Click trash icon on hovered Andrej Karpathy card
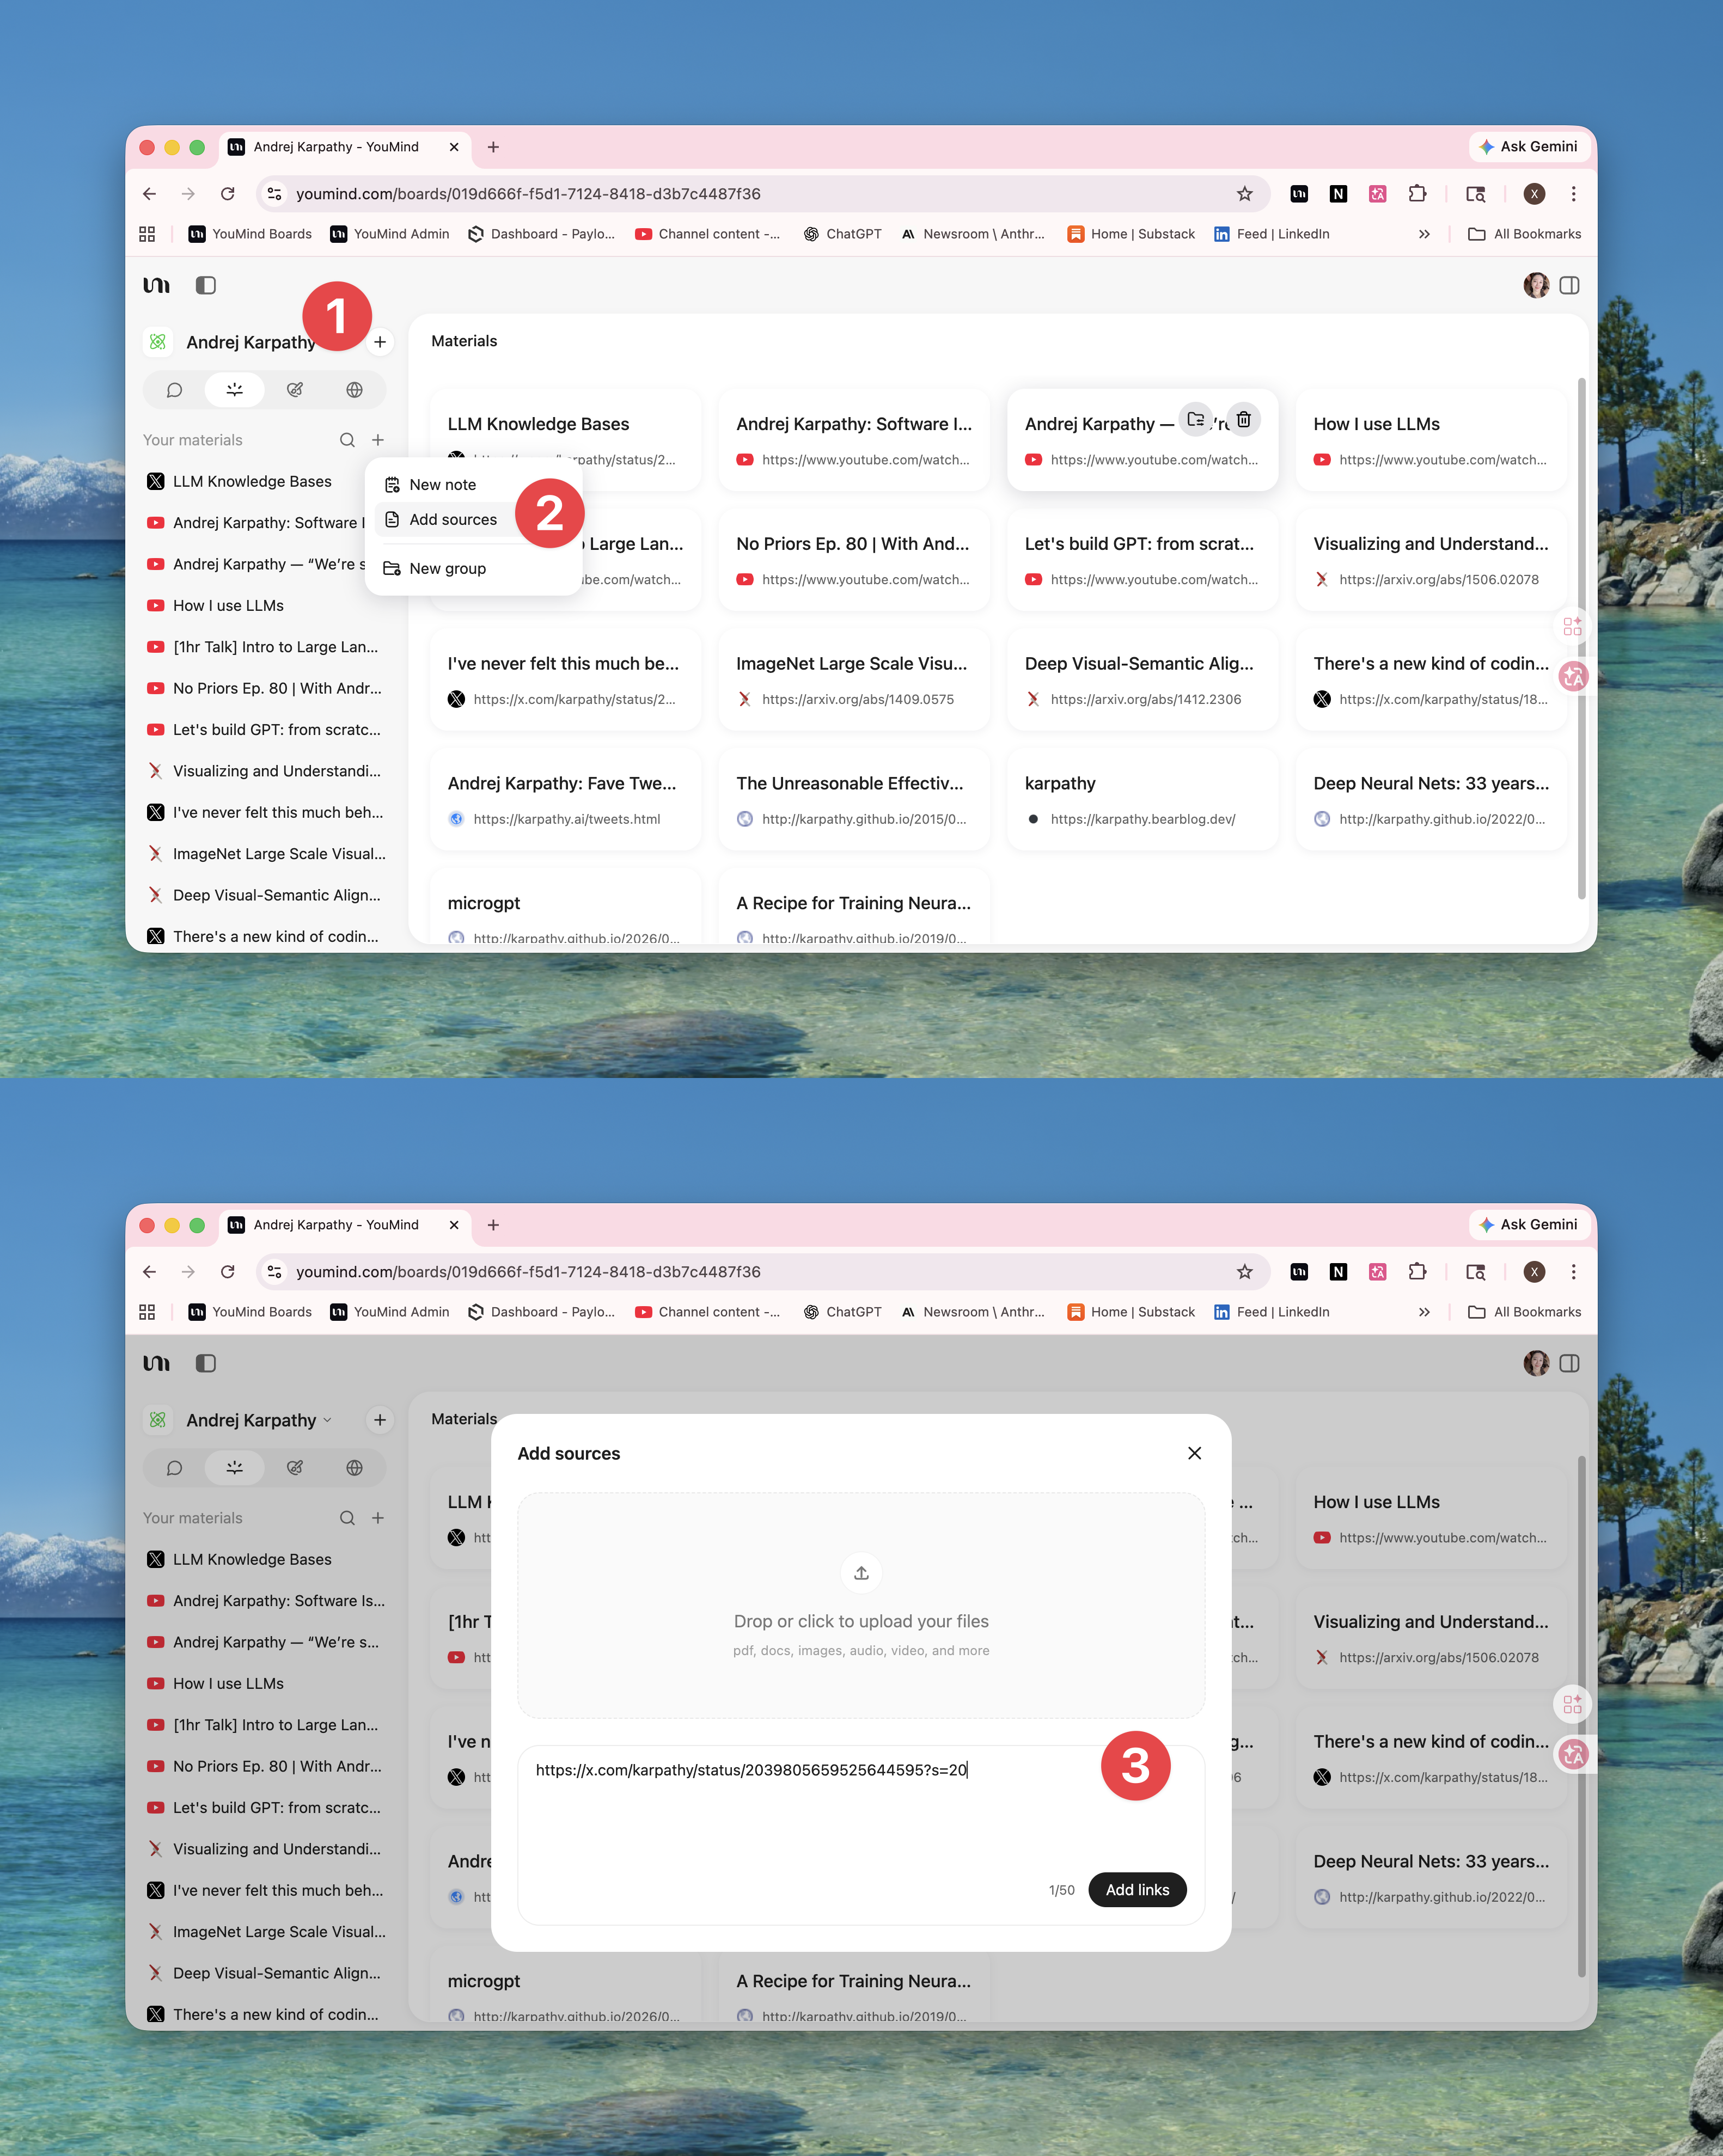1723x2156 pixels. click(1243, 420)
